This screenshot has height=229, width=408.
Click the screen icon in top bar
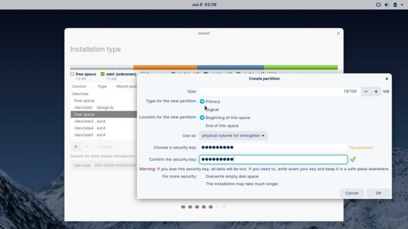tap(378, 5)
